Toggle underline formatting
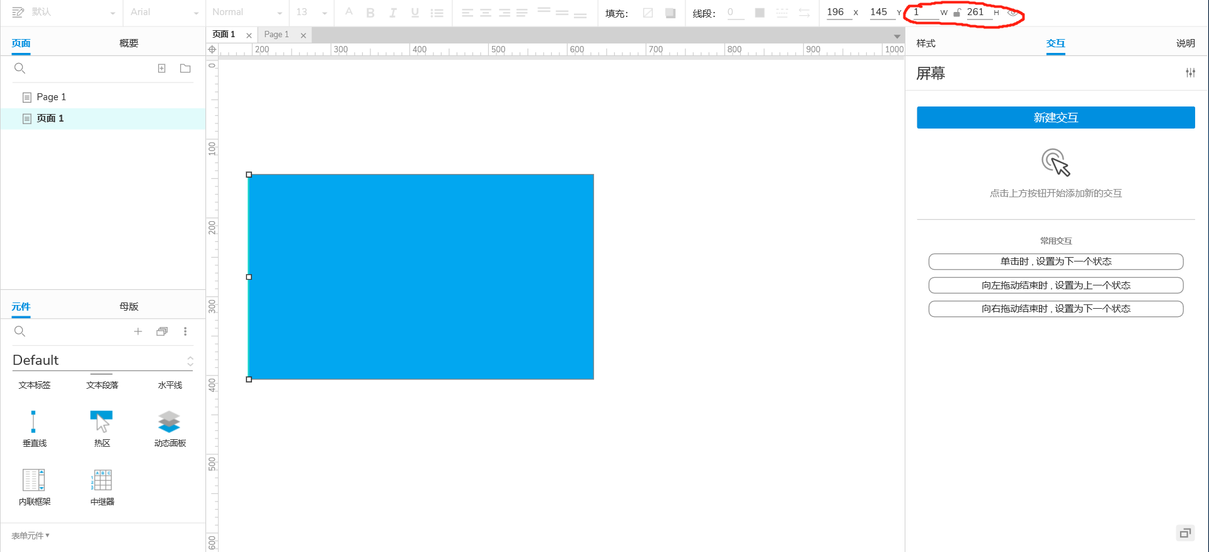 click(415, 13)
